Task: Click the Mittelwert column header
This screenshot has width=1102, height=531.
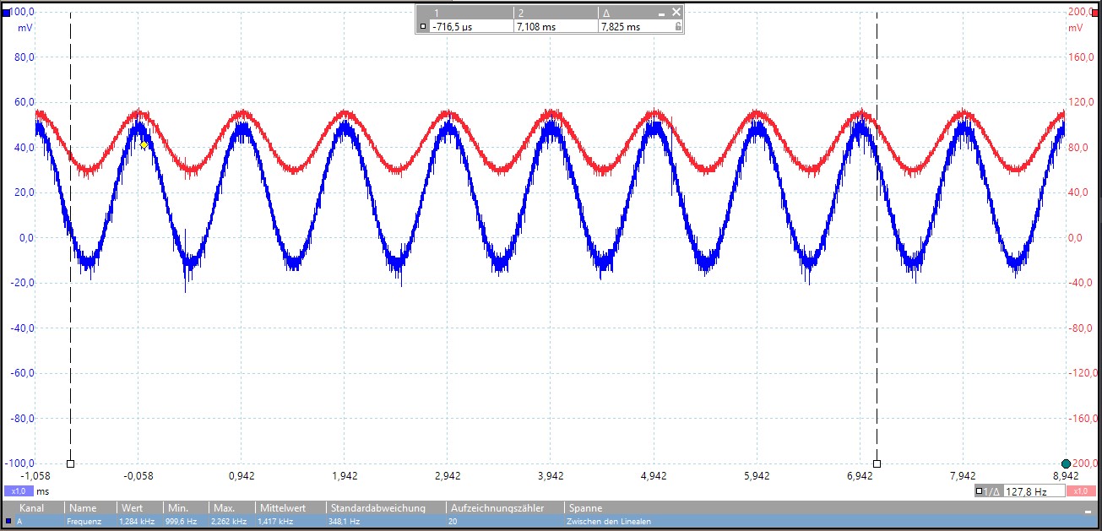Action: 282,507
